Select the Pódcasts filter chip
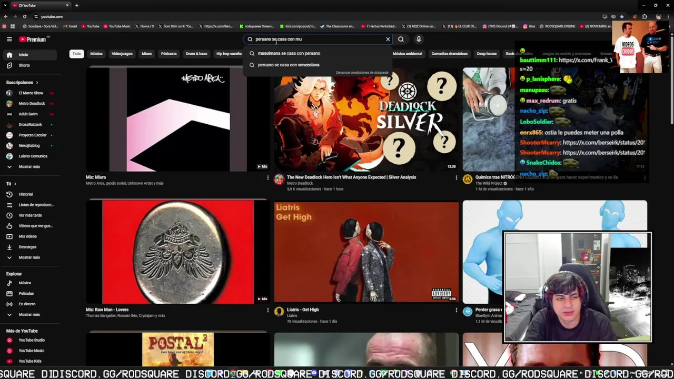Image resolution: width=674 pixels, height=379 pixels. (168, 54)
